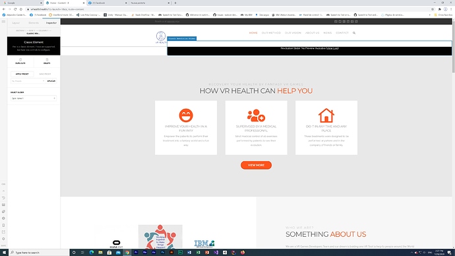Open the Contact menu item
This screenshot has width=455, height=256.
click(342, 33)
